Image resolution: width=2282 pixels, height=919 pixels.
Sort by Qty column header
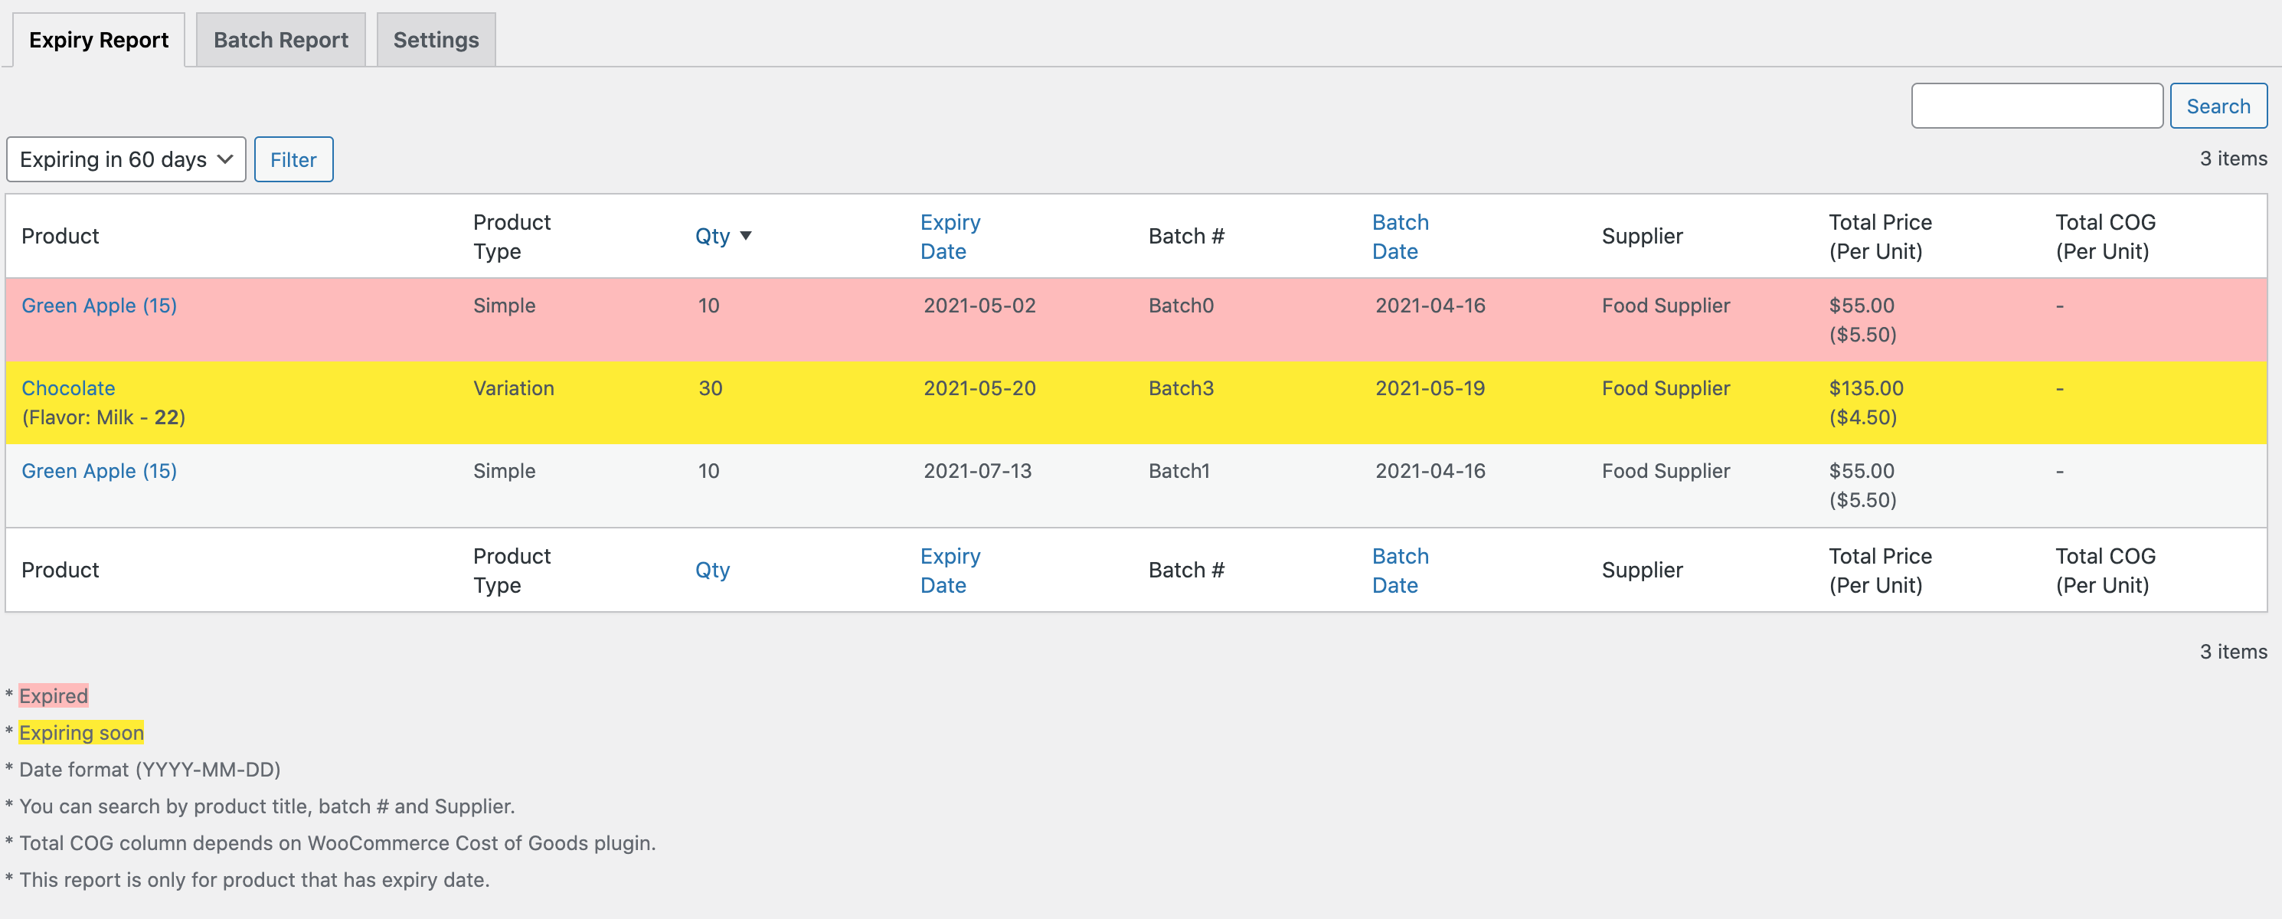[x=711, y=236]
